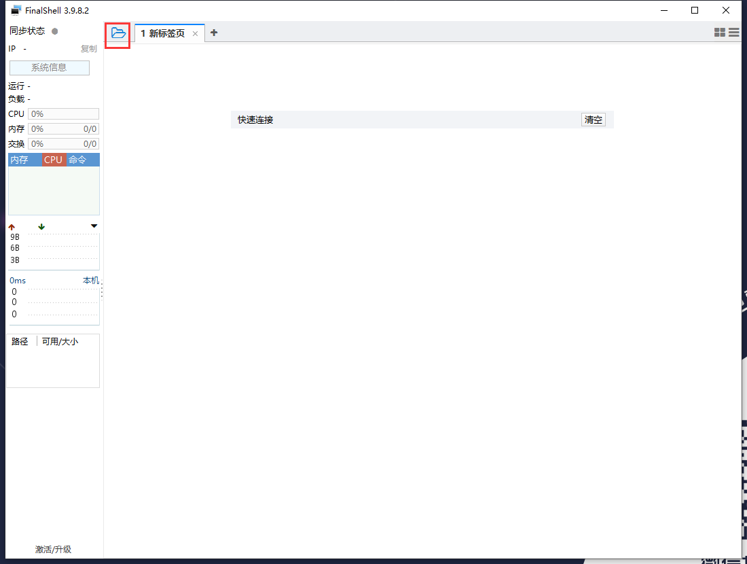
Task: Open the 激活/升级 link
Action: [x=54, y=549]
